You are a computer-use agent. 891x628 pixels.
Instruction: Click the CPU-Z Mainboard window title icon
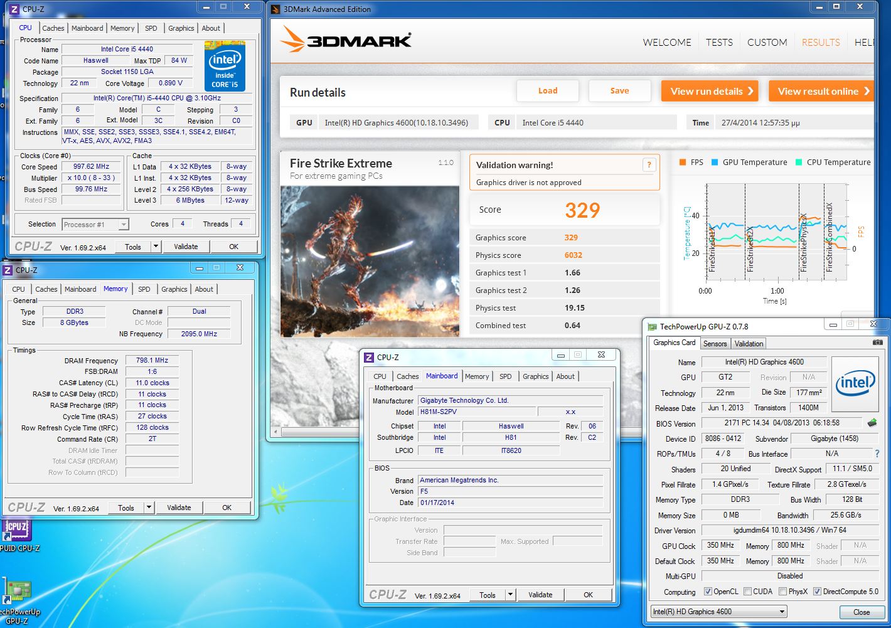point(370,357)
